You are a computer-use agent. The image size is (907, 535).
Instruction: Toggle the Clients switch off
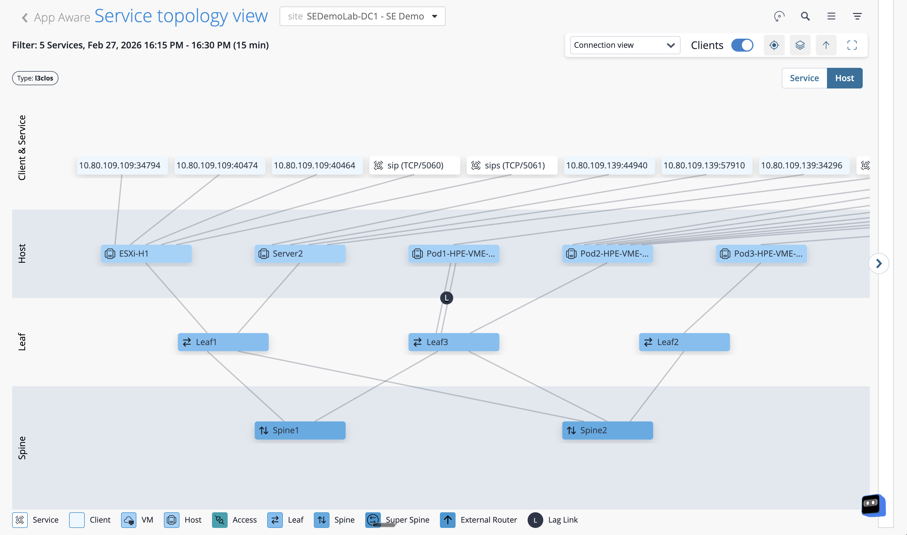pos(742,45)
